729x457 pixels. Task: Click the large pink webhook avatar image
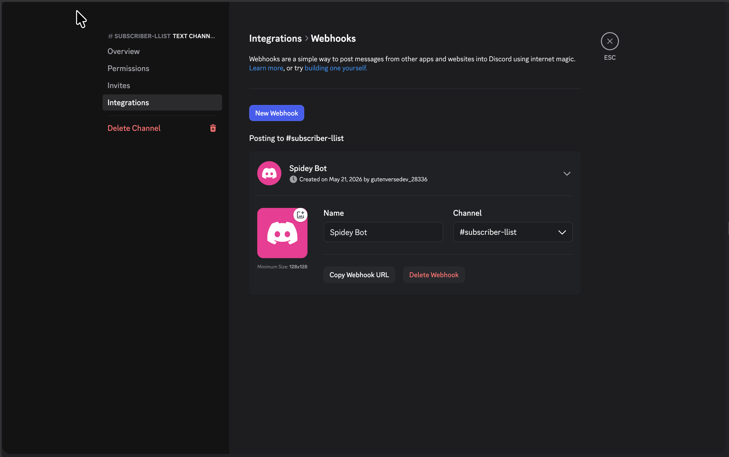[282, 233]
